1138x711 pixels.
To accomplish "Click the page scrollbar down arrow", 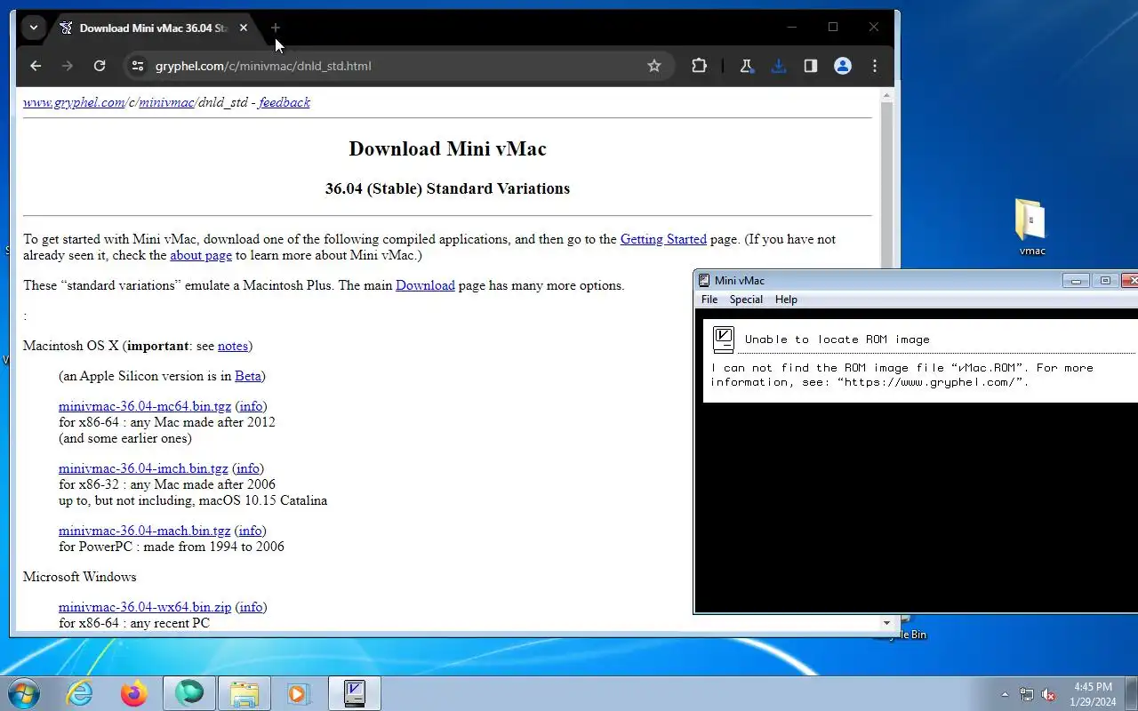I will pos(886,623).
